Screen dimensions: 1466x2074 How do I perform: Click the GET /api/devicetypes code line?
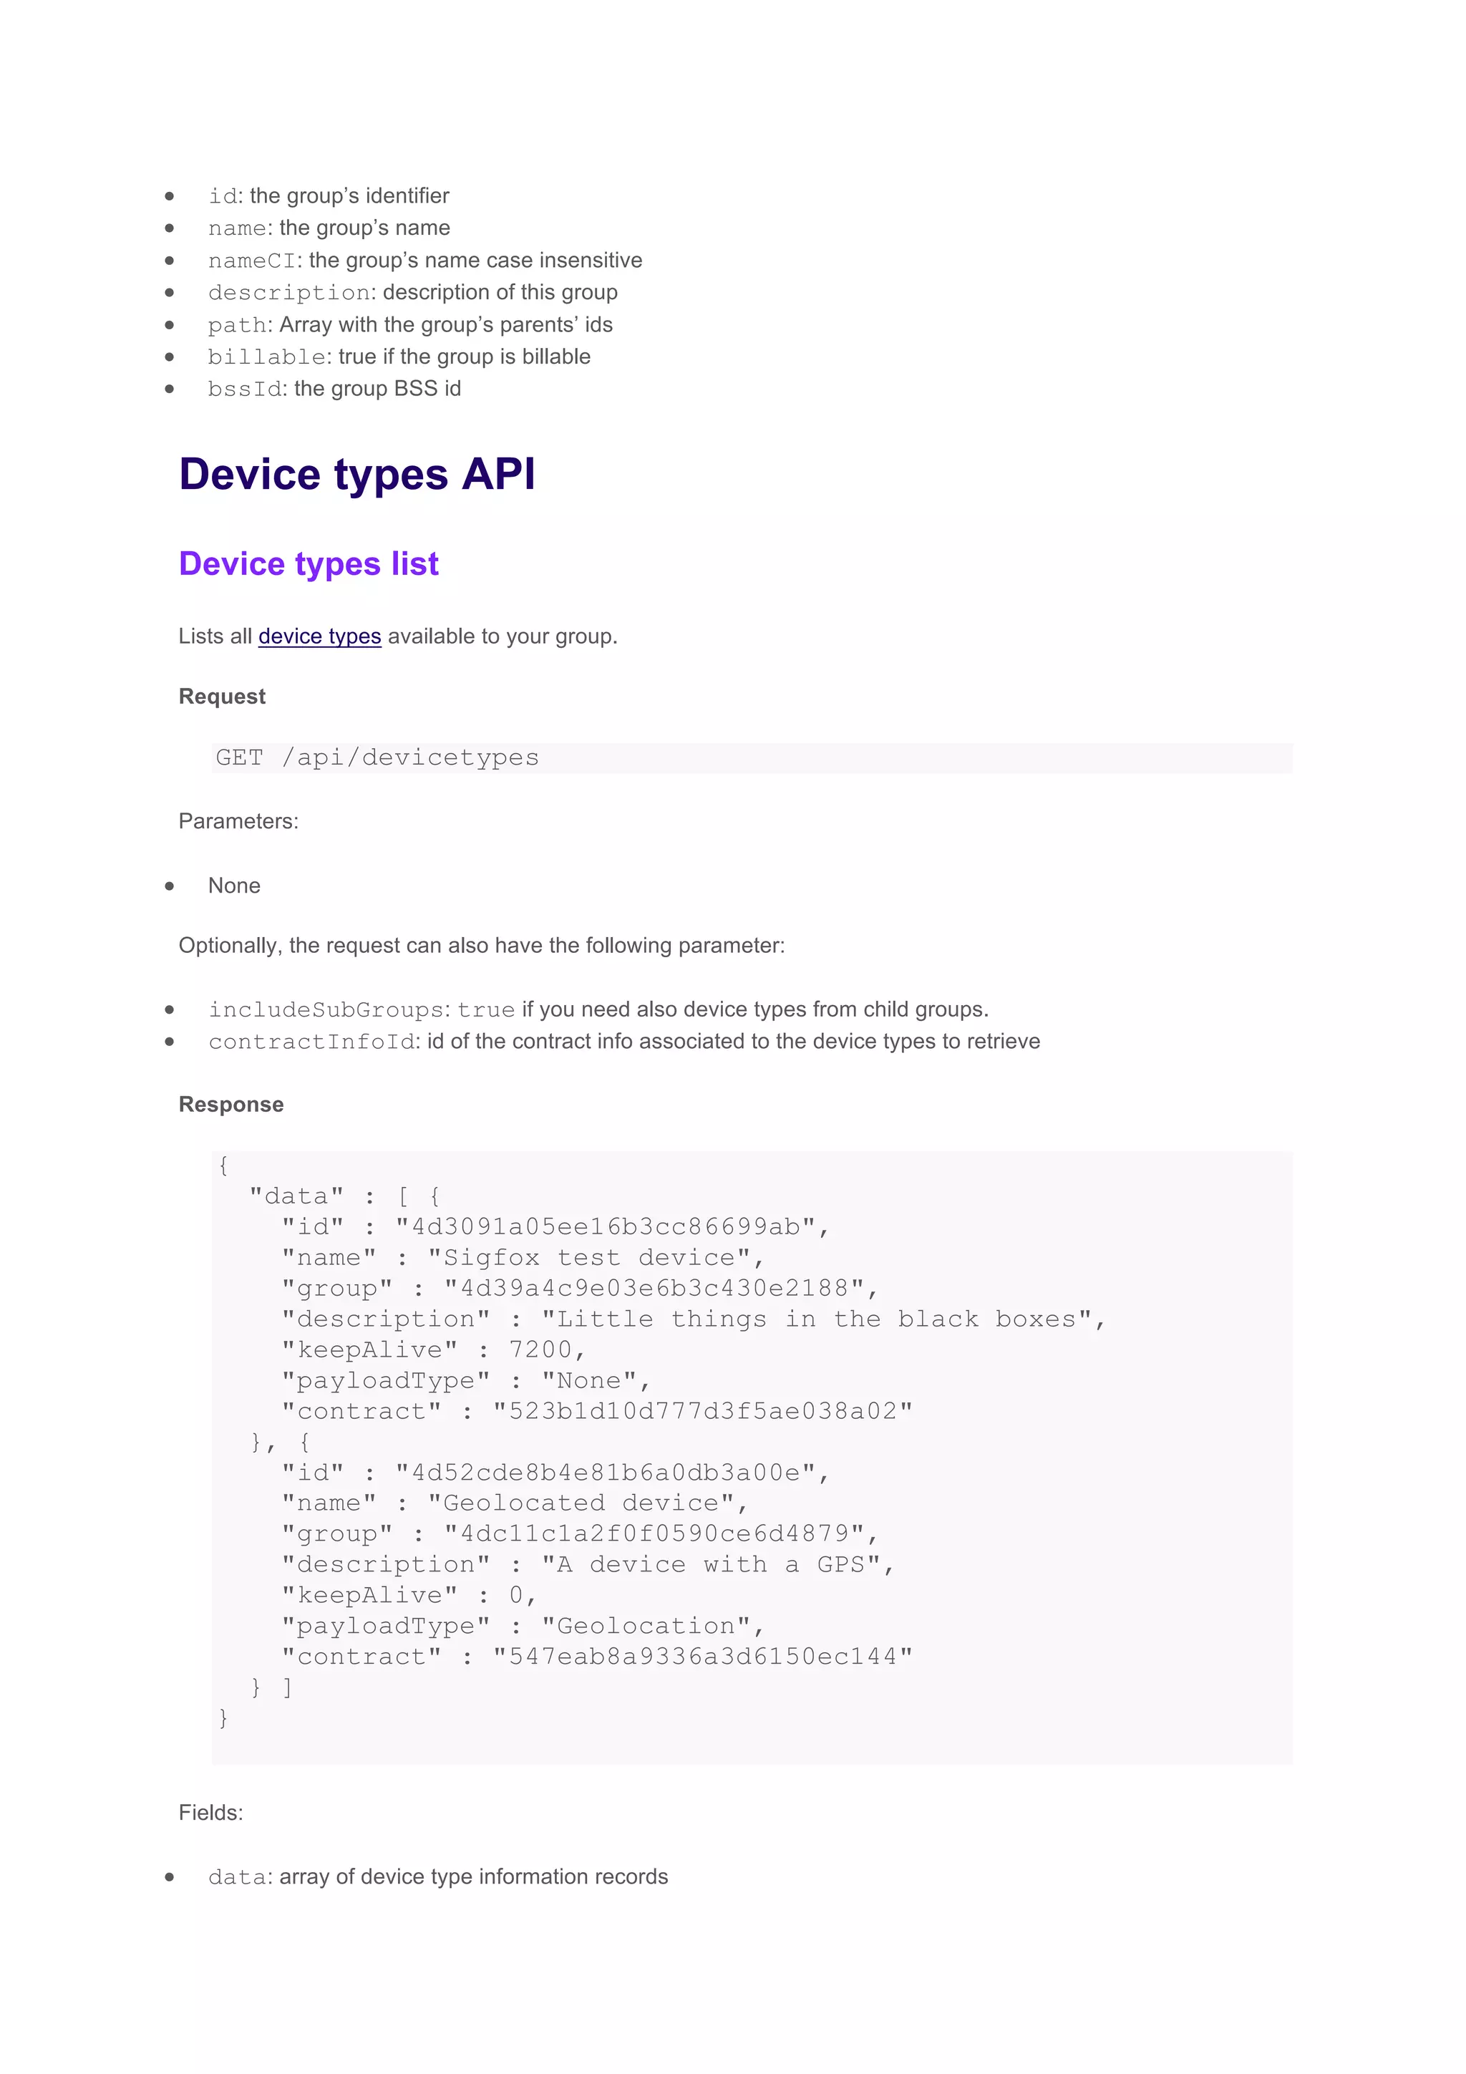(x=377, y=757)
